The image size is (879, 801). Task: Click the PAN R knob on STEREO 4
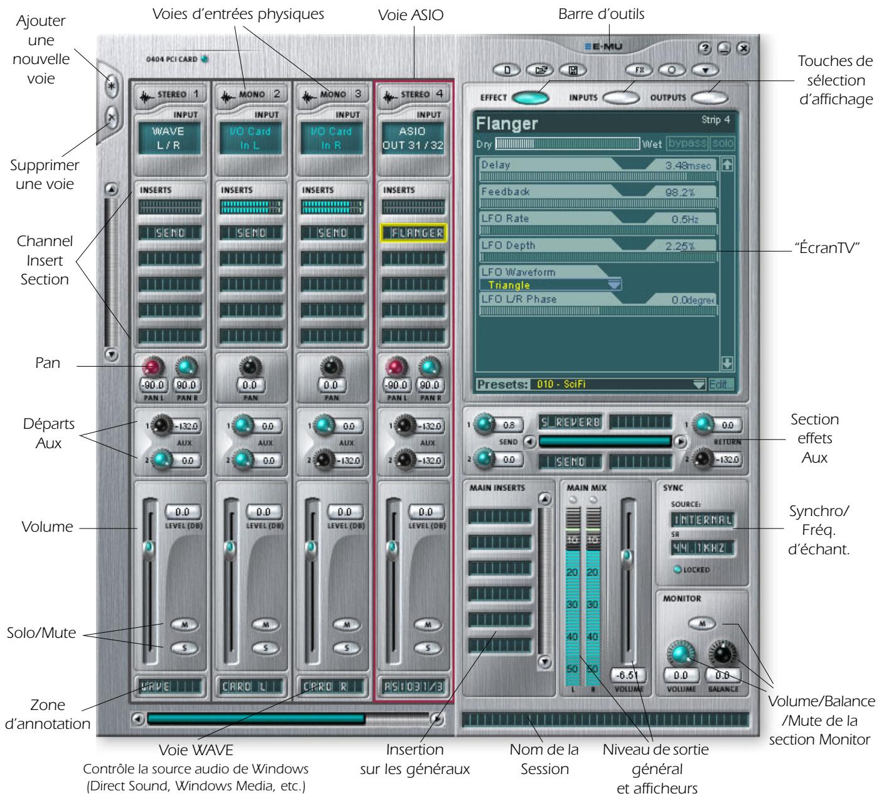[430, 367]
